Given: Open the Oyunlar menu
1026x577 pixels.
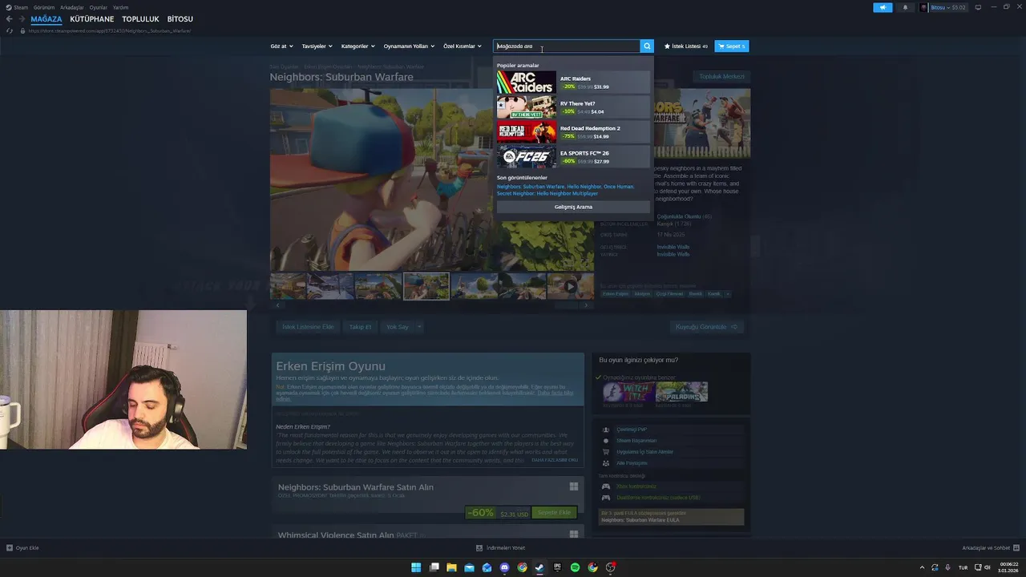Looking at the screenshot, I should tap(98, 7).
